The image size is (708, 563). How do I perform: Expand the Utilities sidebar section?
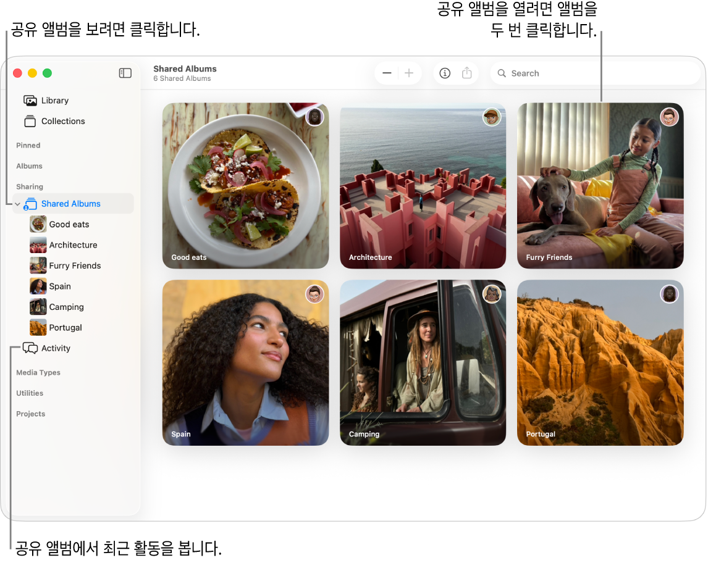(x=30, y=393)
